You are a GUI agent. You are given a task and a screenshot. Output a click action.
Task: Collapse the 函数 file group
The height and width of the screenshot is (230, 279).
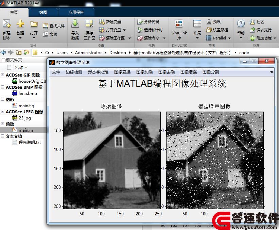[x=2, y=124]
